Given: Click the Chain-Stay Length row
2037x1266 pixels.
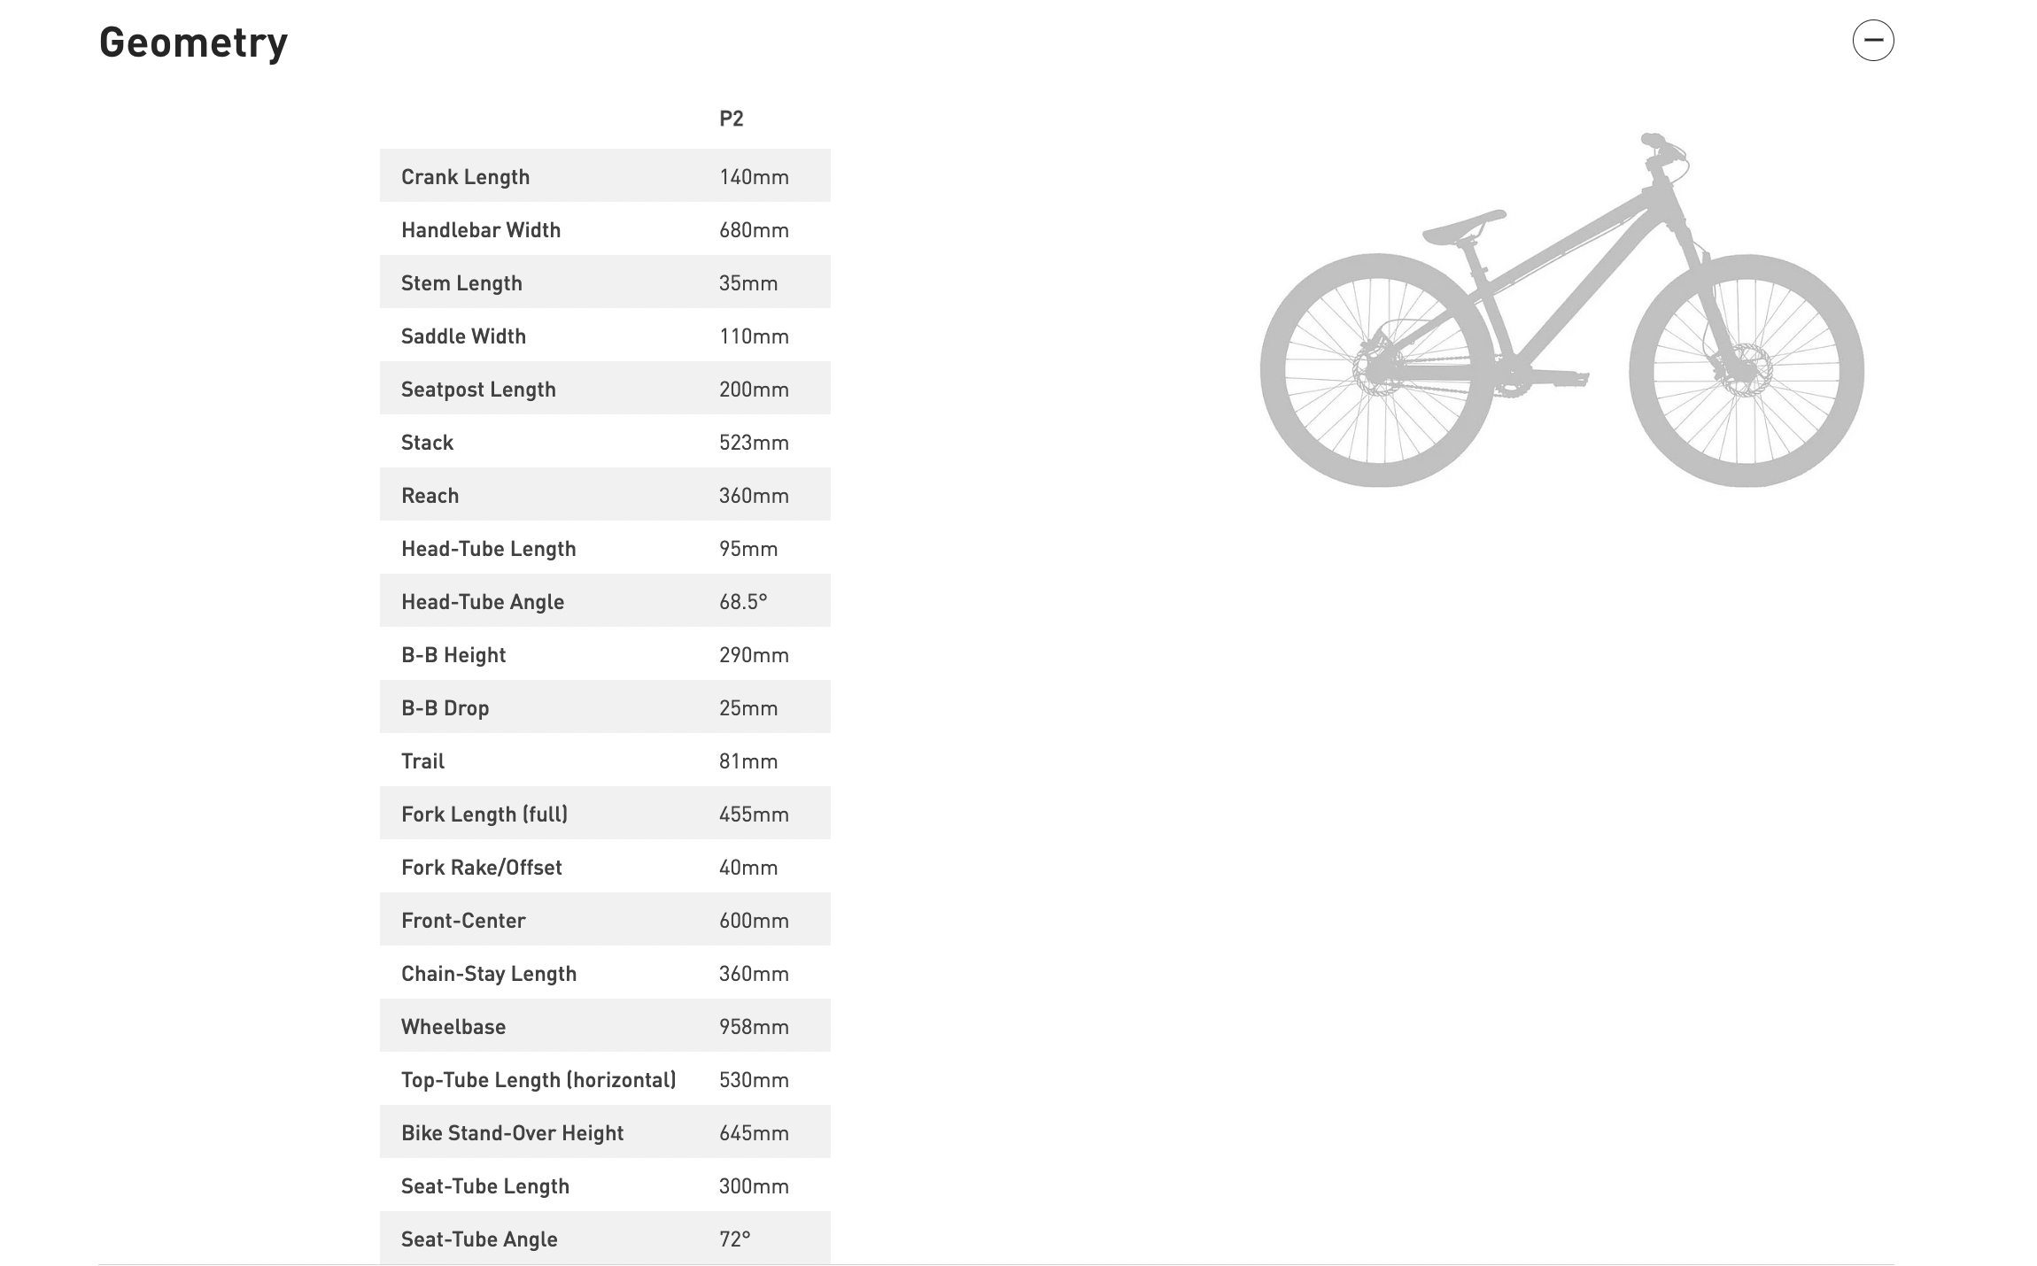Looking at the screenshot, I should (604, 971).
